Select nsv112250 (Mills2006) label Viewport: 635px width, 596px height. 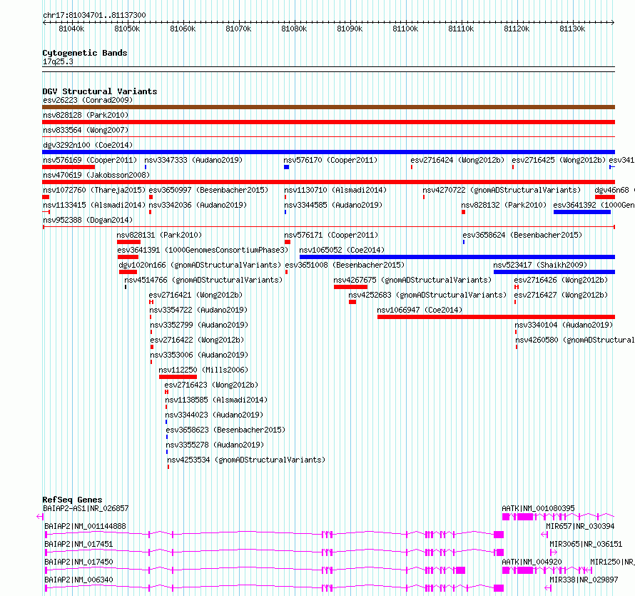(203, 370)
